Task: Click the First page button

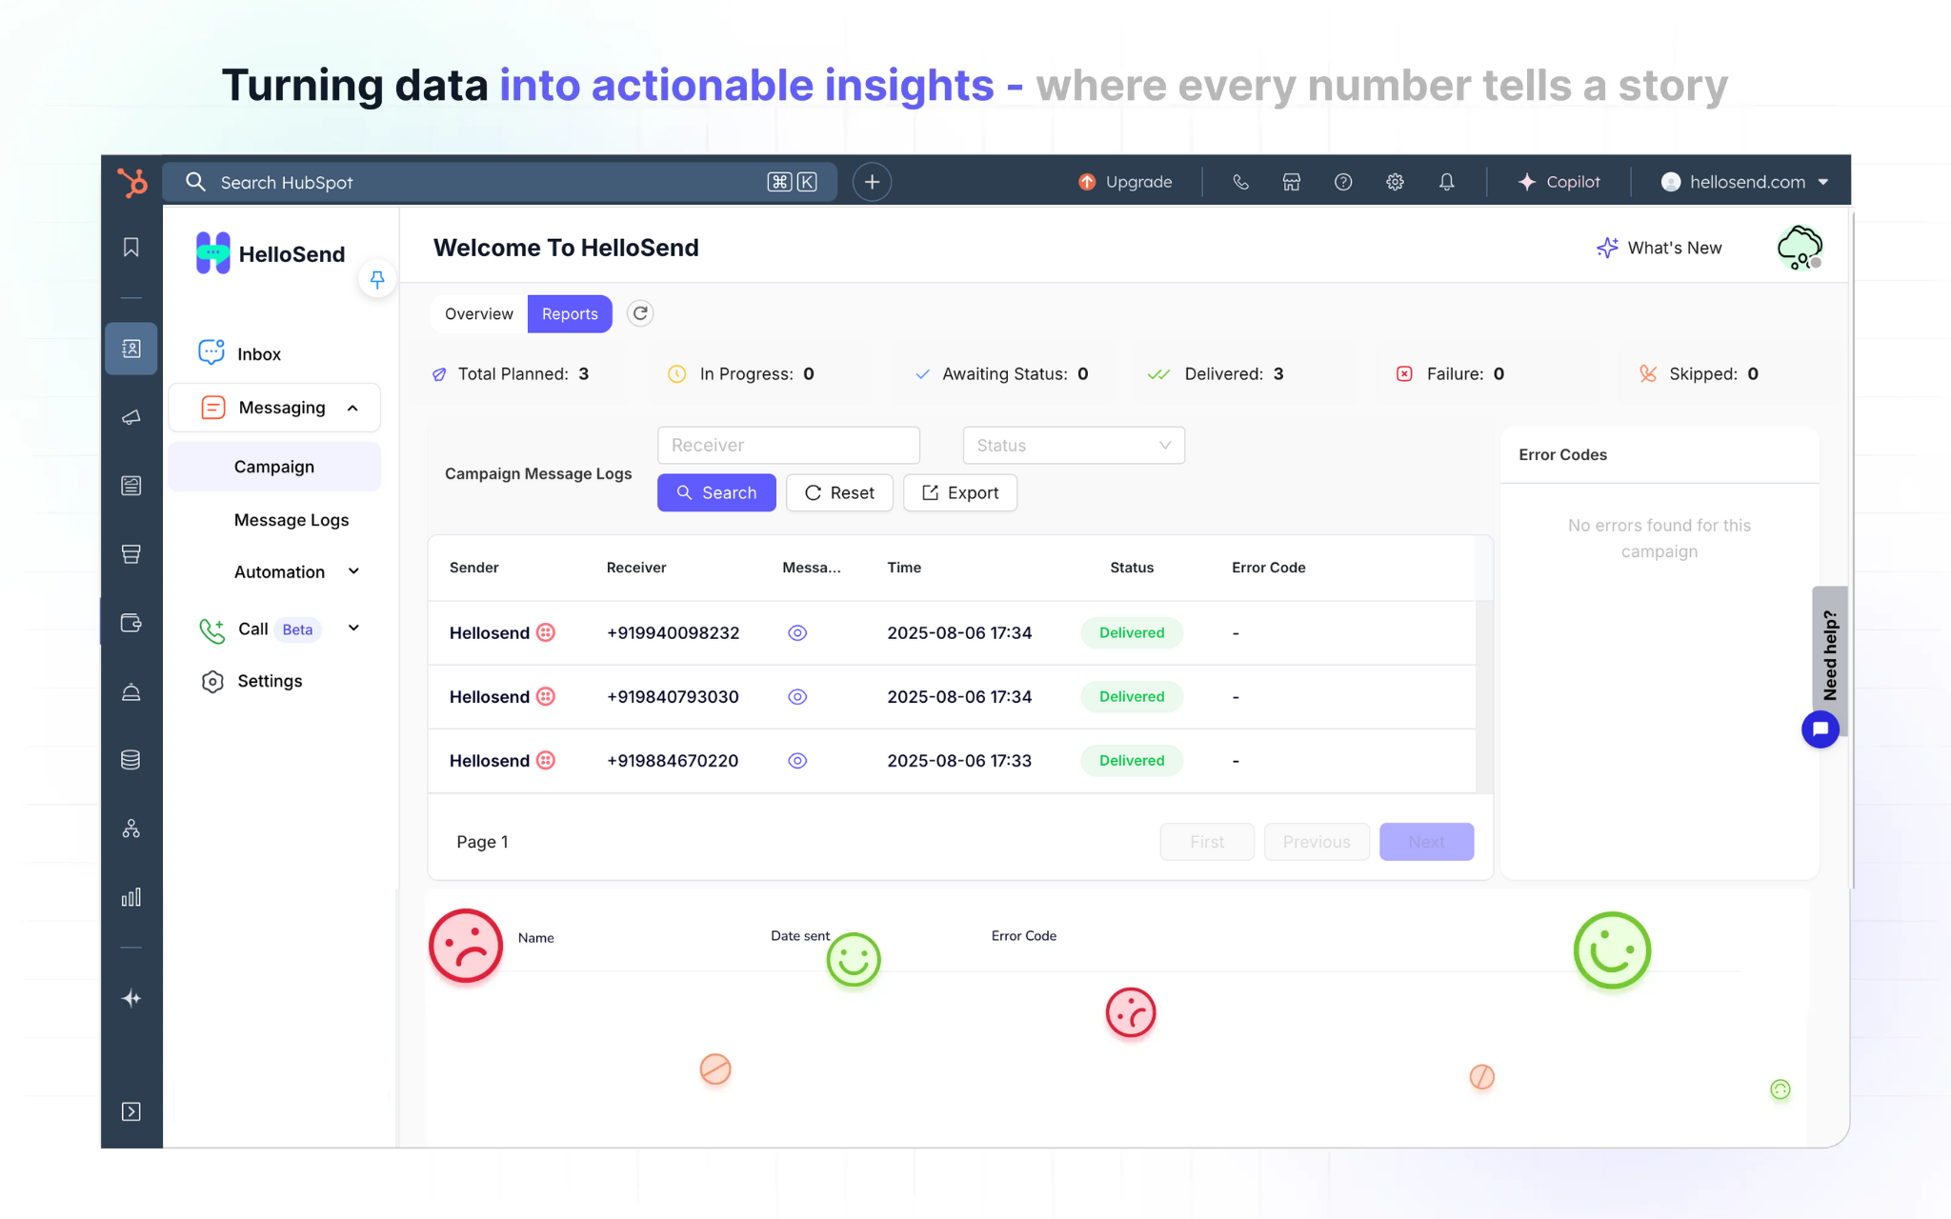Action: (x=1207, y=842)
